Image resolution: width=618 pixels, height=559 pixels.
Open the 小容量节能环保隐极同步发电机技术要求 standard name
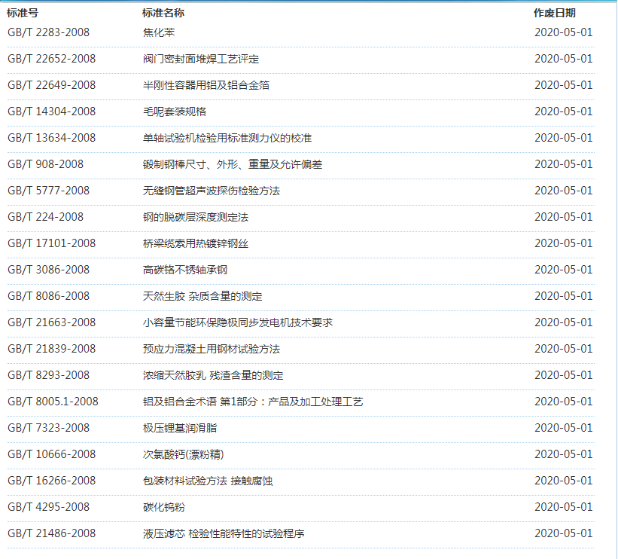[238, 322]
